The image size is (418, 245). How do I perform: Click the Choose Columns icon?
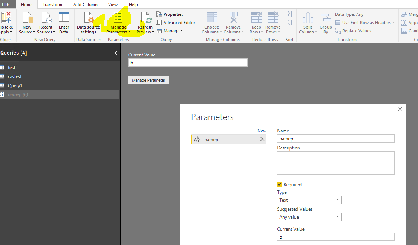click(x=212, y=18)
